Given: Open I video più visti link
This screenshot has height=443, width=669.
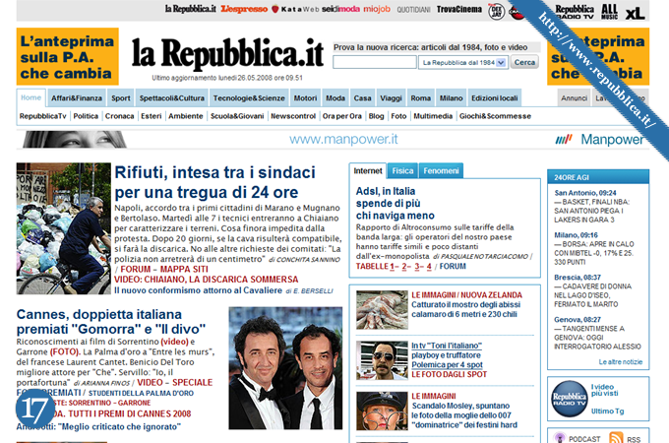Looking at the screenshot, I should tap(605, 390).
